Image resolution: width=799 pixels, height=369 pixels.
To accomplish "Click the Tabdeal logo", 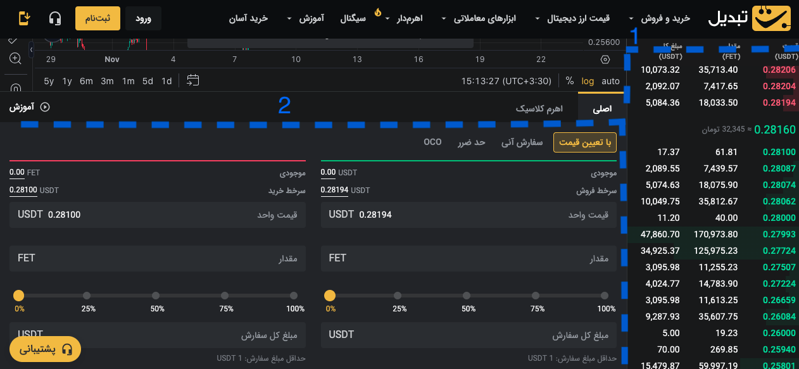I will tap(771, 18).
